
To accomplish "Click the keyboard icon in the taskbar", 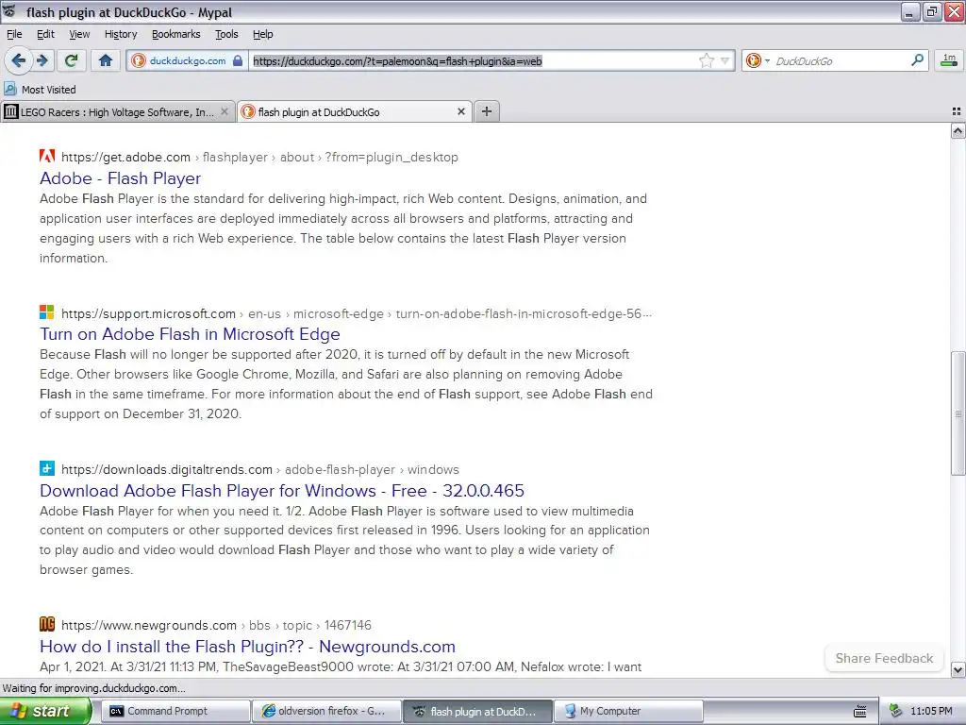I will coord(860,712).
